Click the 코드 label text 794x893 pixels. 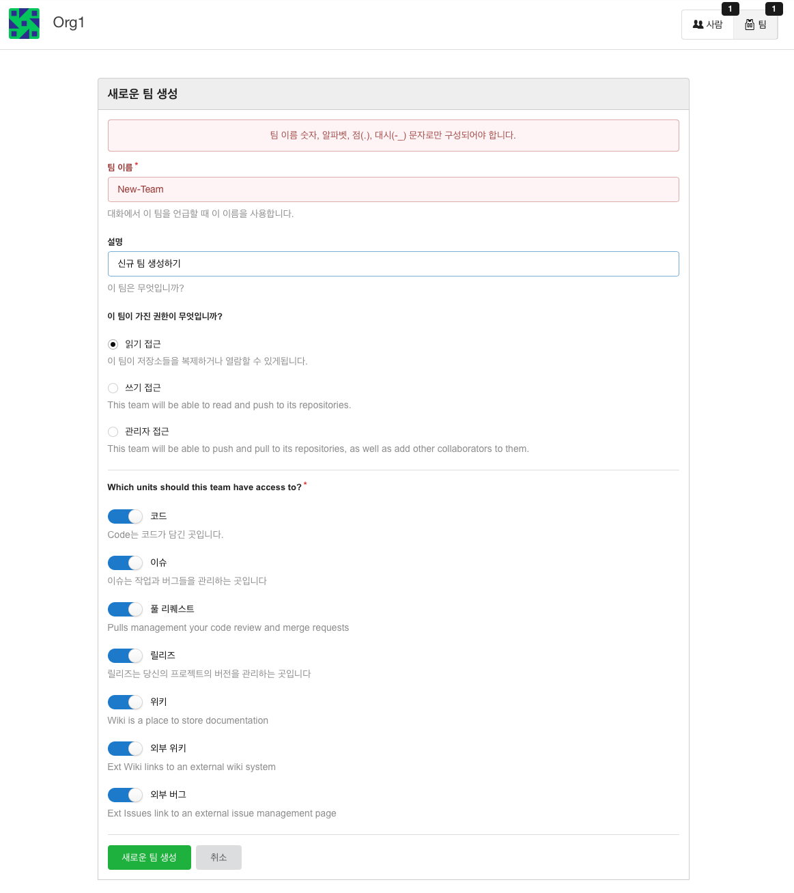(158, 516)
